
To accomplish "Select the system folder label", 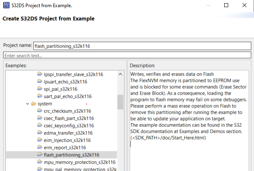I will point(45,104).
